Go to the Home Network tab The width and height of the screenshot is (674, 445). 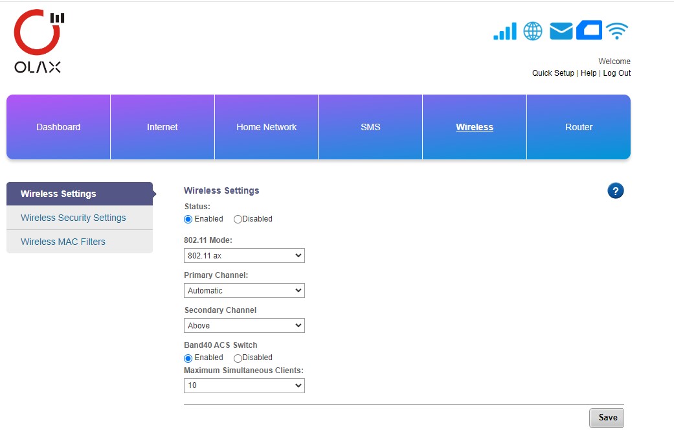[266, 127]
